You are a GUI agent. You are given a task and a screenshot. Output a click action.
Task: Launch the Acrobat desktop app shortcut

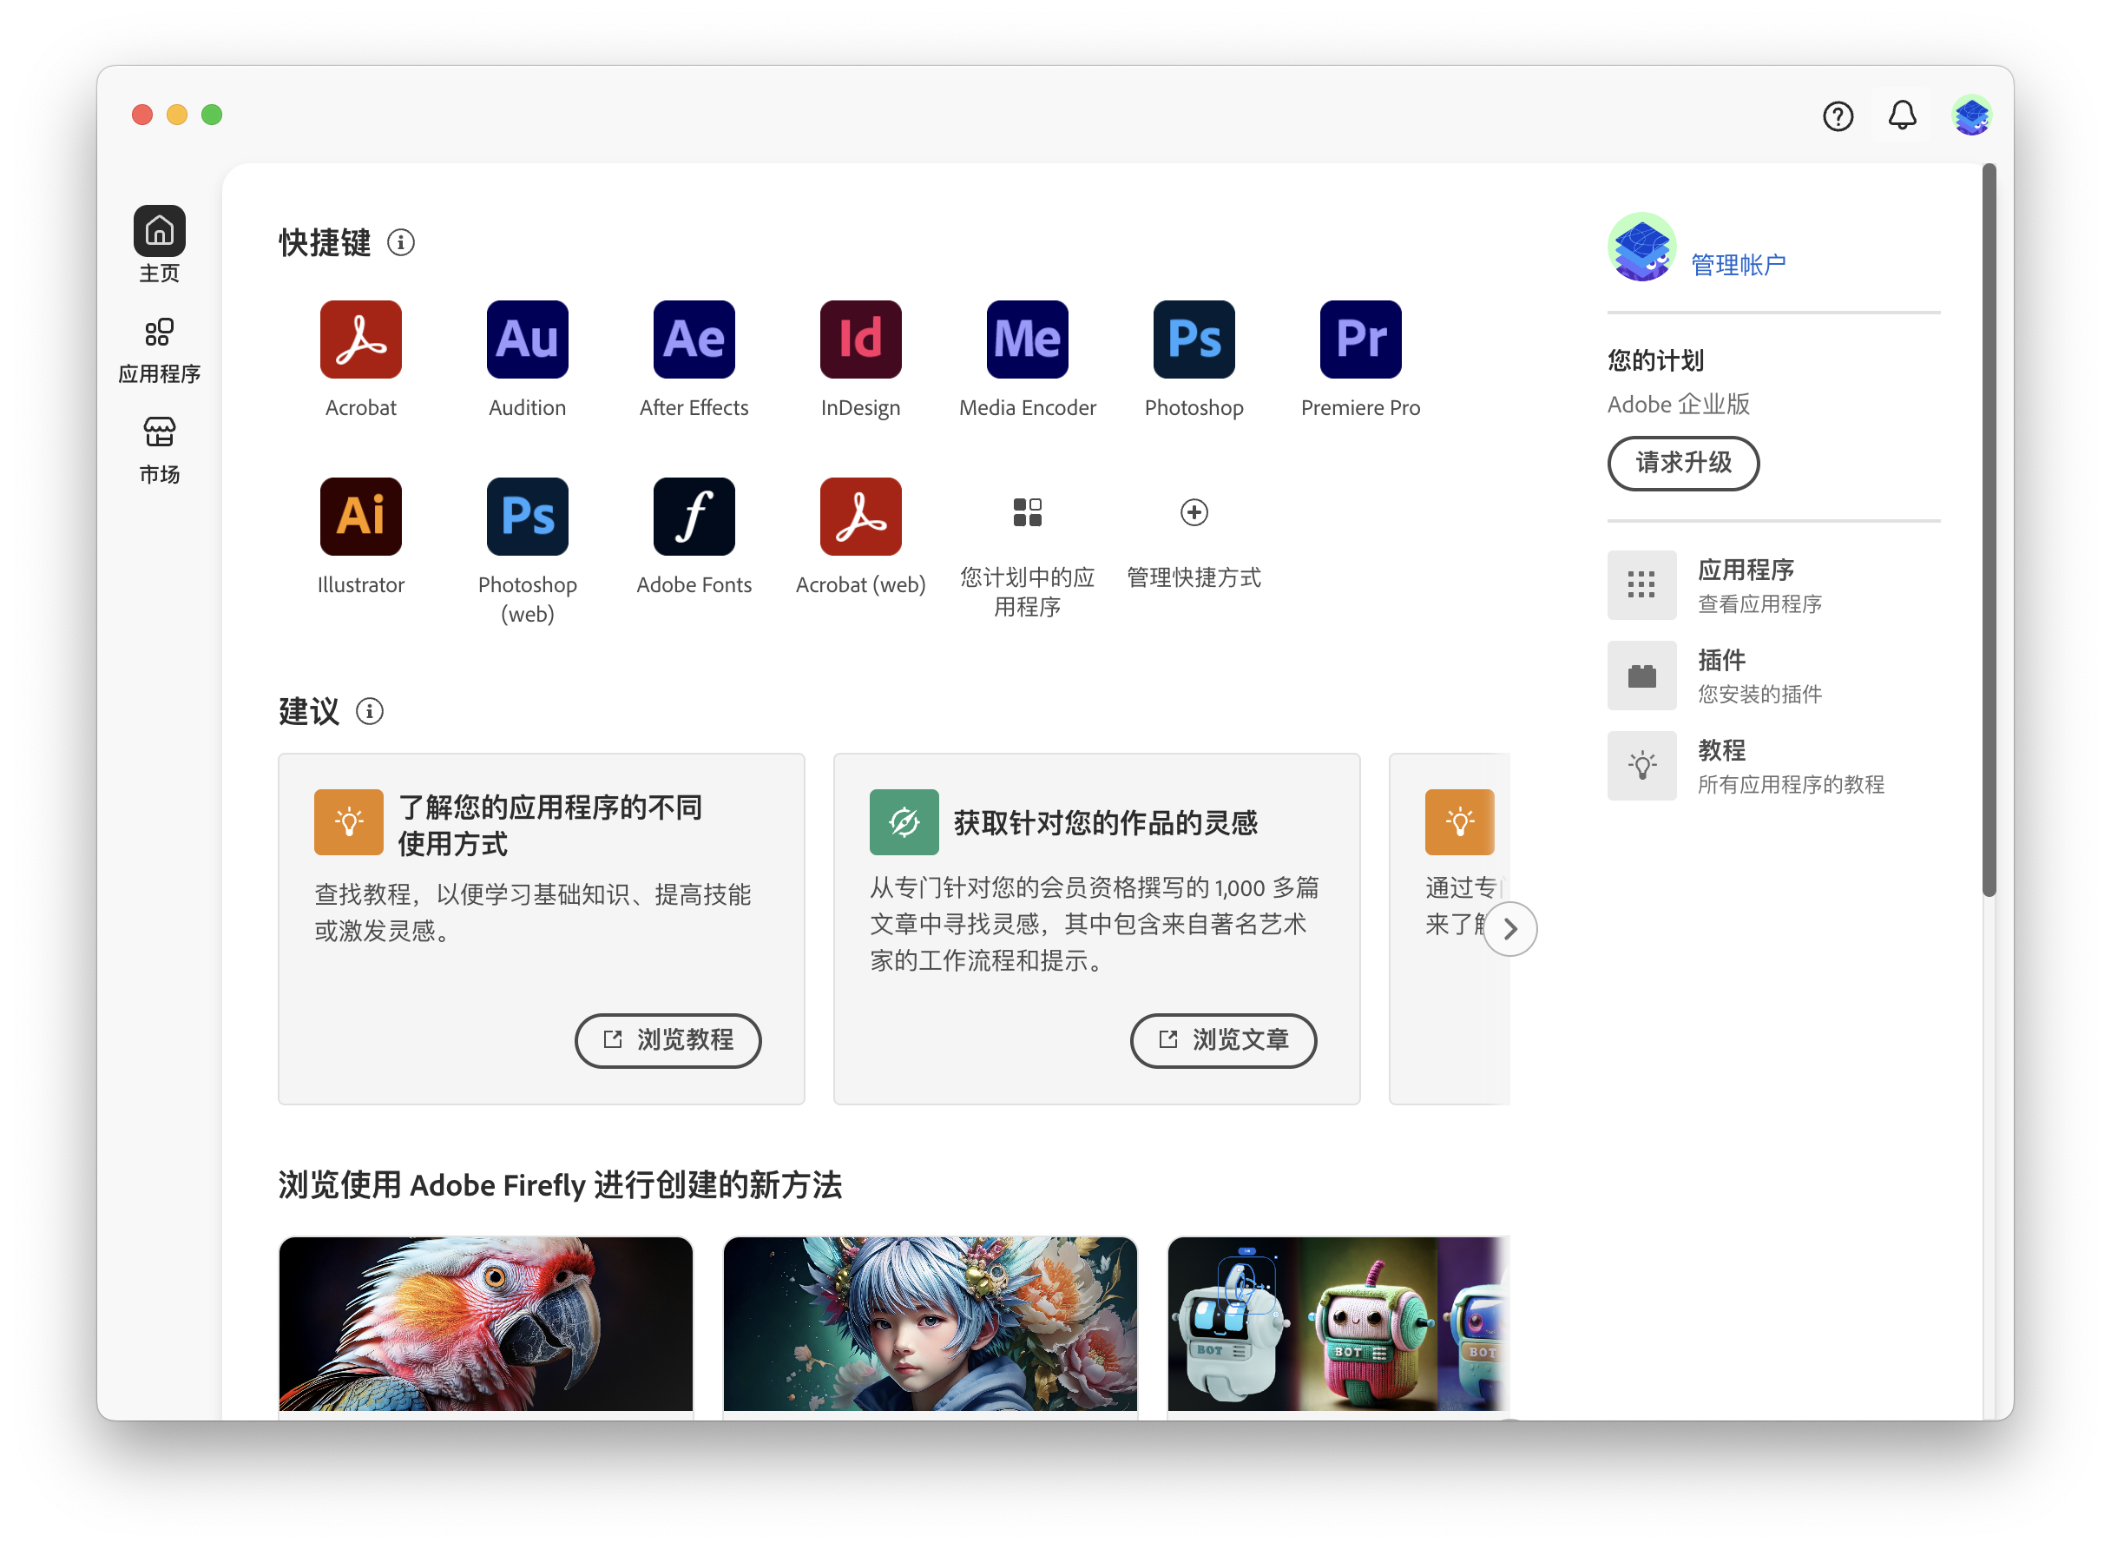[x=360, y=339]
